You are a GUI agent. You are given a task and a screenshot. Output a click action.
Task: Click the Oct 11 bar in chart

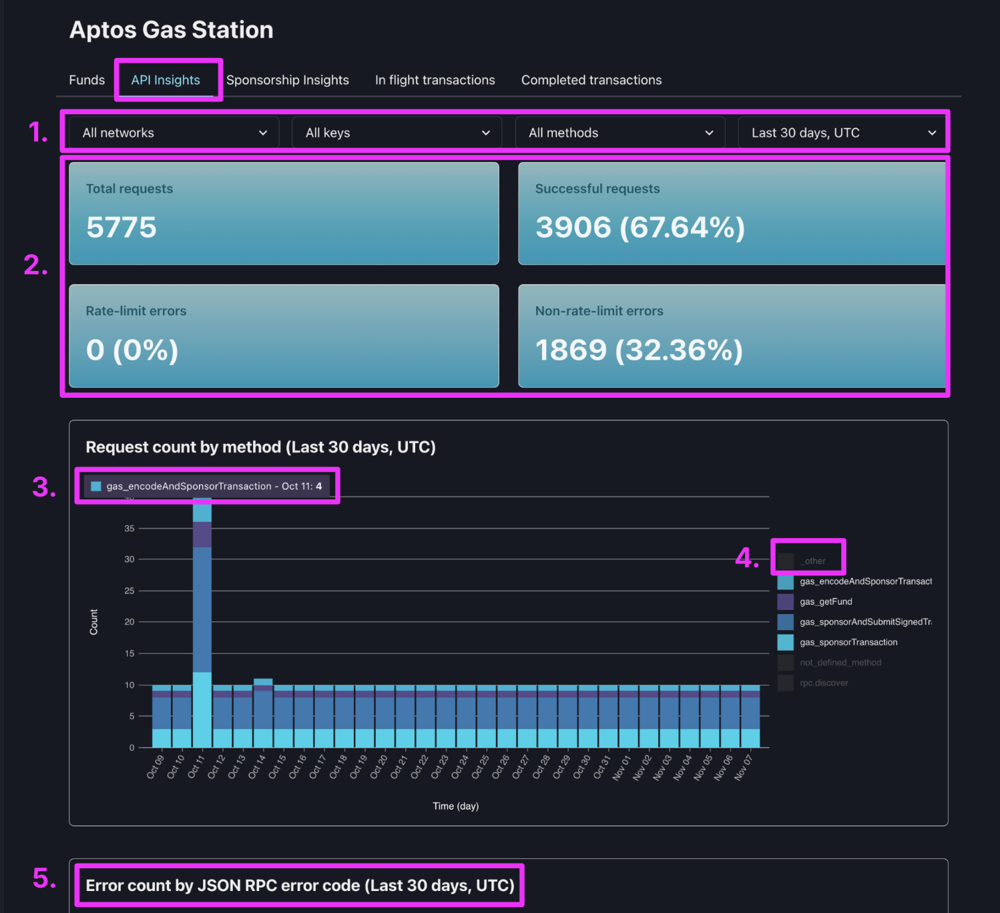click(x=202, y=623)
